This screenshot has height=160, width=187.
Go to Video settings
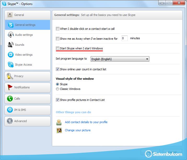tap(27, 55)
